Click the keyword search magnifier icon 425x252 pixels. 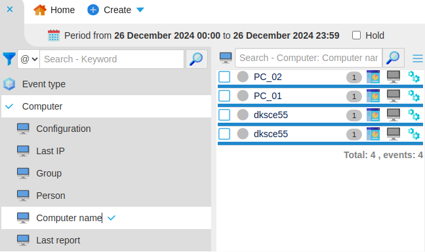point(197,59)
